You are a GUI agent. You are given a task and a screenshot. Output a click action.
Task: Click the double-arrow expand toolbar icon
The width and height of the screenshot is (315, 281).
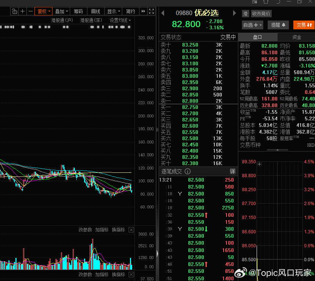143,11
